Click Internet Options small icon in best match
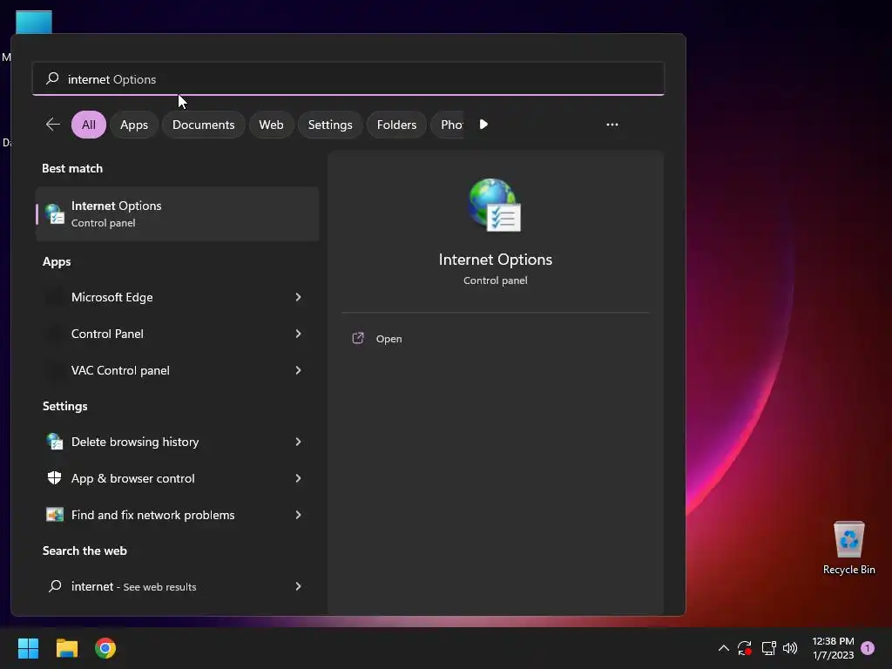The height and width of the screenshot is (669, 892). click(55, 214)
